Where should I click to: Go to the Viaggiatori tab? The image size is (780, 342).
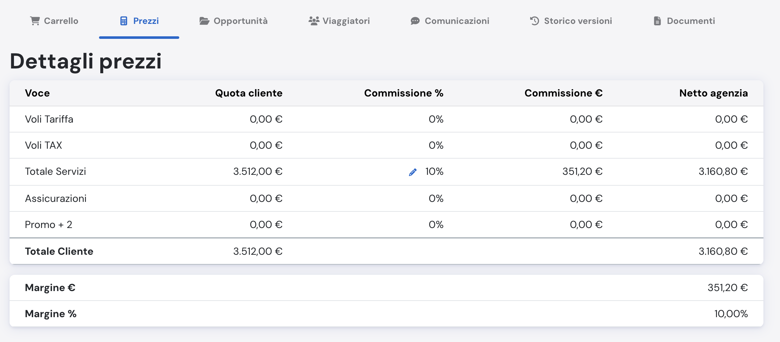[x=339, y=21]
